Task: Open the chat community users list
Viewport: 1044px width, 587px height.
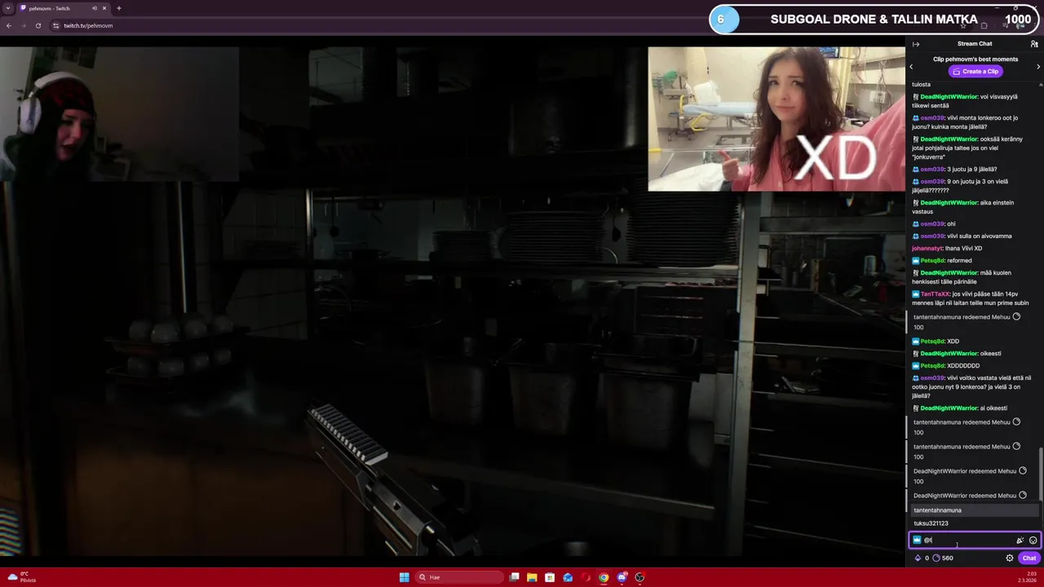Action: coord(1034,44)
